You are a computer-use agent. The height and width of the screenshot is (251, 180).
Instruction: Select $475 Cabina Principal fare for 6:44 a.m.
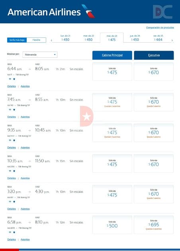(112, 71)
